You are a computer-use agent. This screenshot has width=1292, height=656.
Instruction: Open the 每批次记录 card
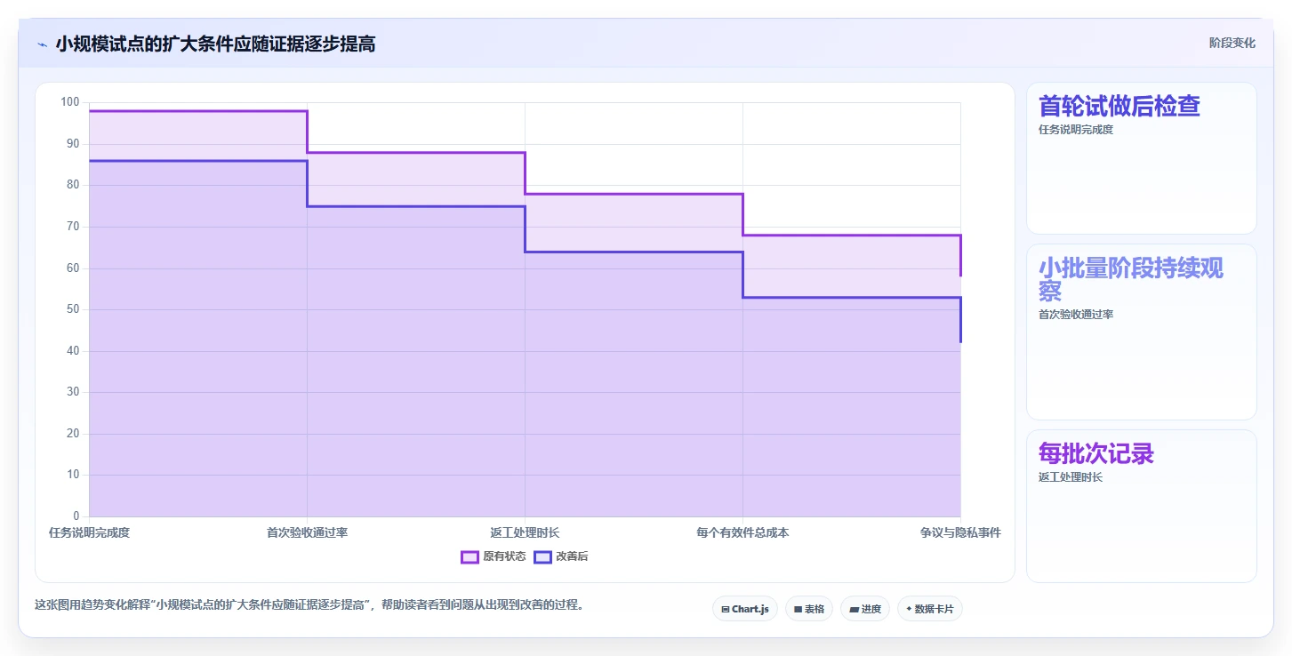point(1142,506)
